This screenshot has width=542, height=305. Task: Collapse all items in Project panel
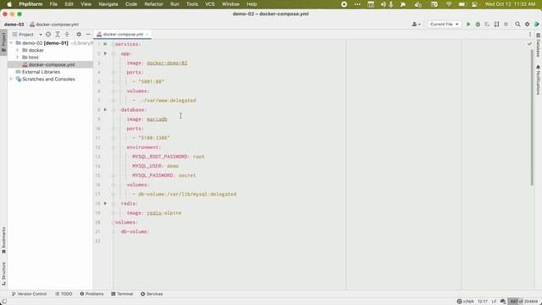point(67,34)
